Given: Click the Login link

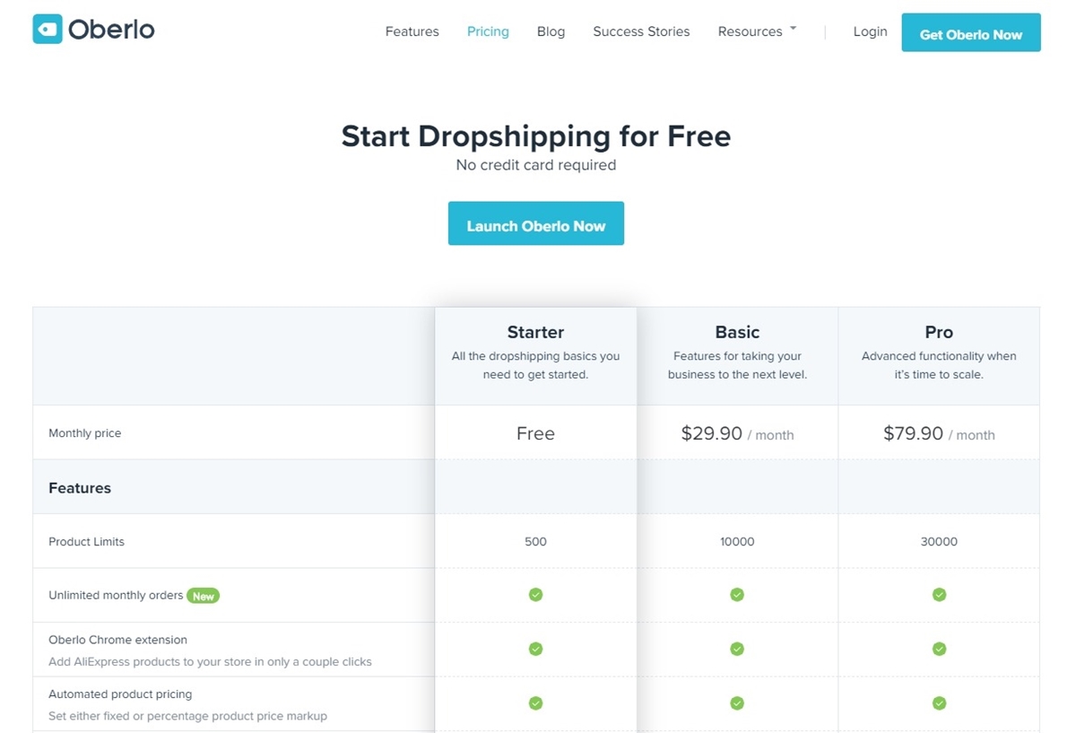Looking at the screenshot, I should point(870,31).
